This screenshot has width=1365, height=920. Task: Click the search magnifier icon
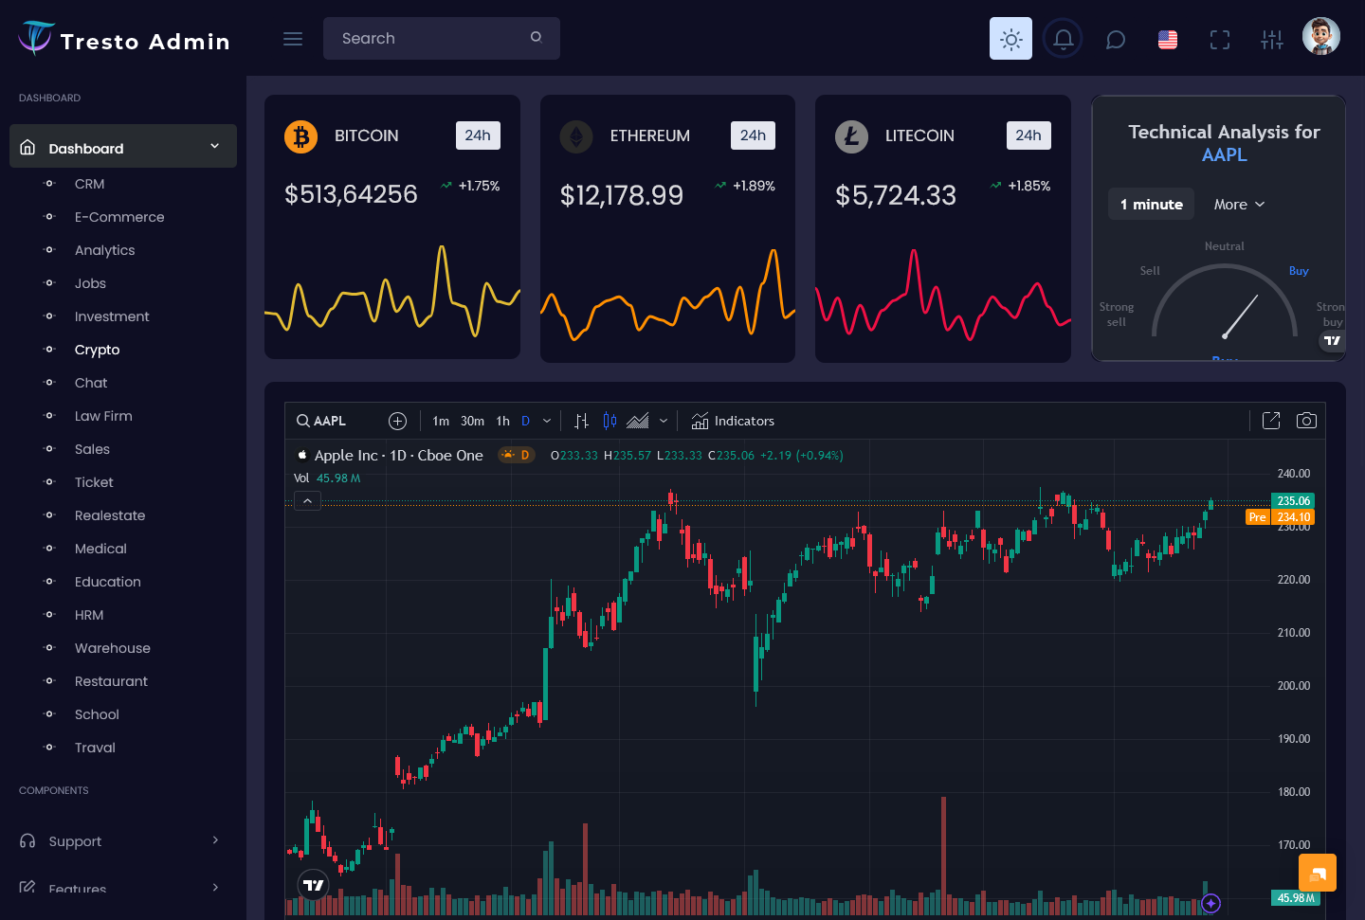(x=537, y=37)
